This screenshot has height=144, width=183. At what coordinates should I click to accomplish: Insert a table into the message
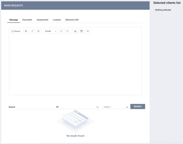[81, 31]
